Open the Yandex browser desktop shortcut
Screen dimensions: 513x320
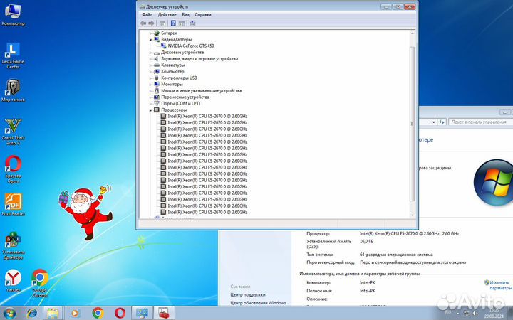point(12,278)
